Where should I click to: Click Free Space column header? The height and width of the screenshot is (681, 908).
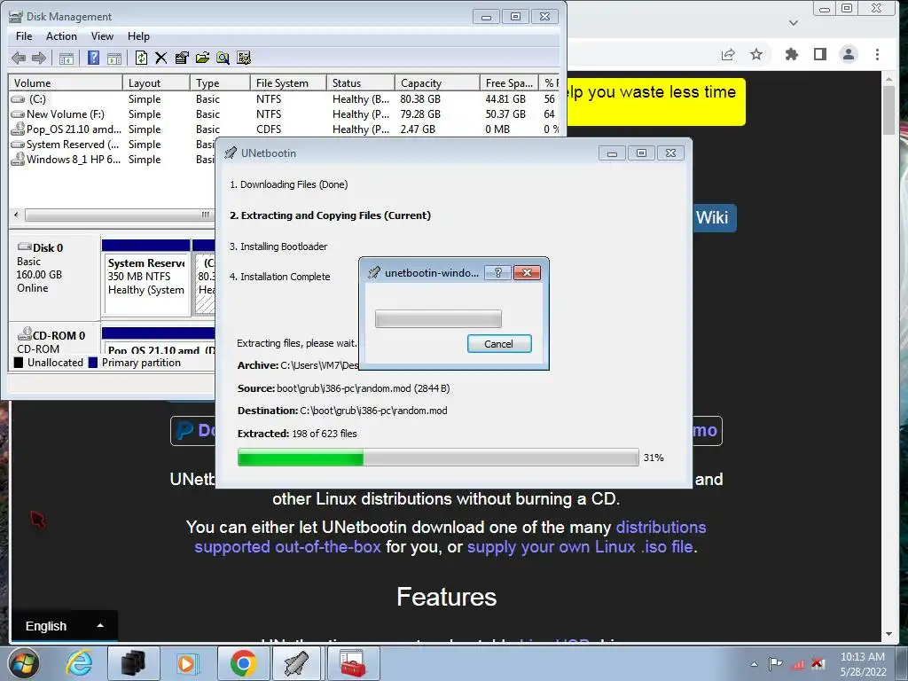point(509,82)
